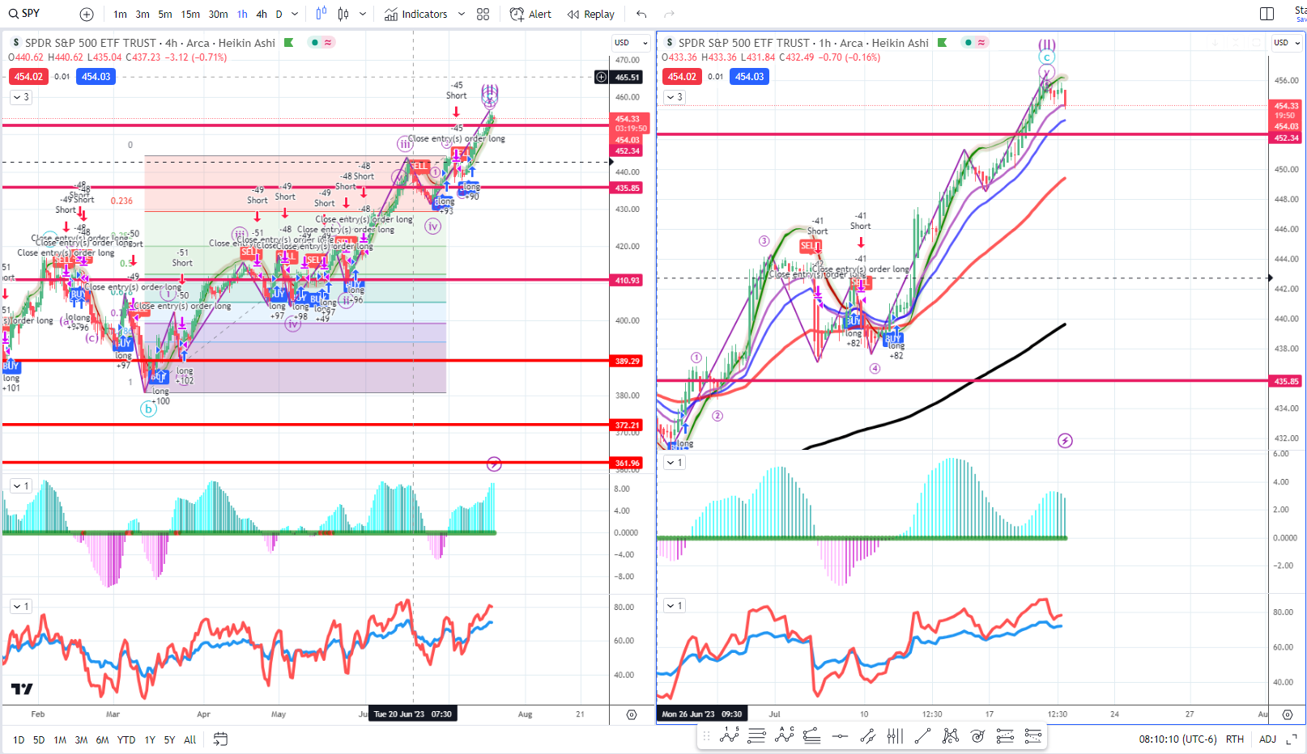This screenshot has height=754, width=1307.
Task: Create an Alert
Action: coord(530,15)
